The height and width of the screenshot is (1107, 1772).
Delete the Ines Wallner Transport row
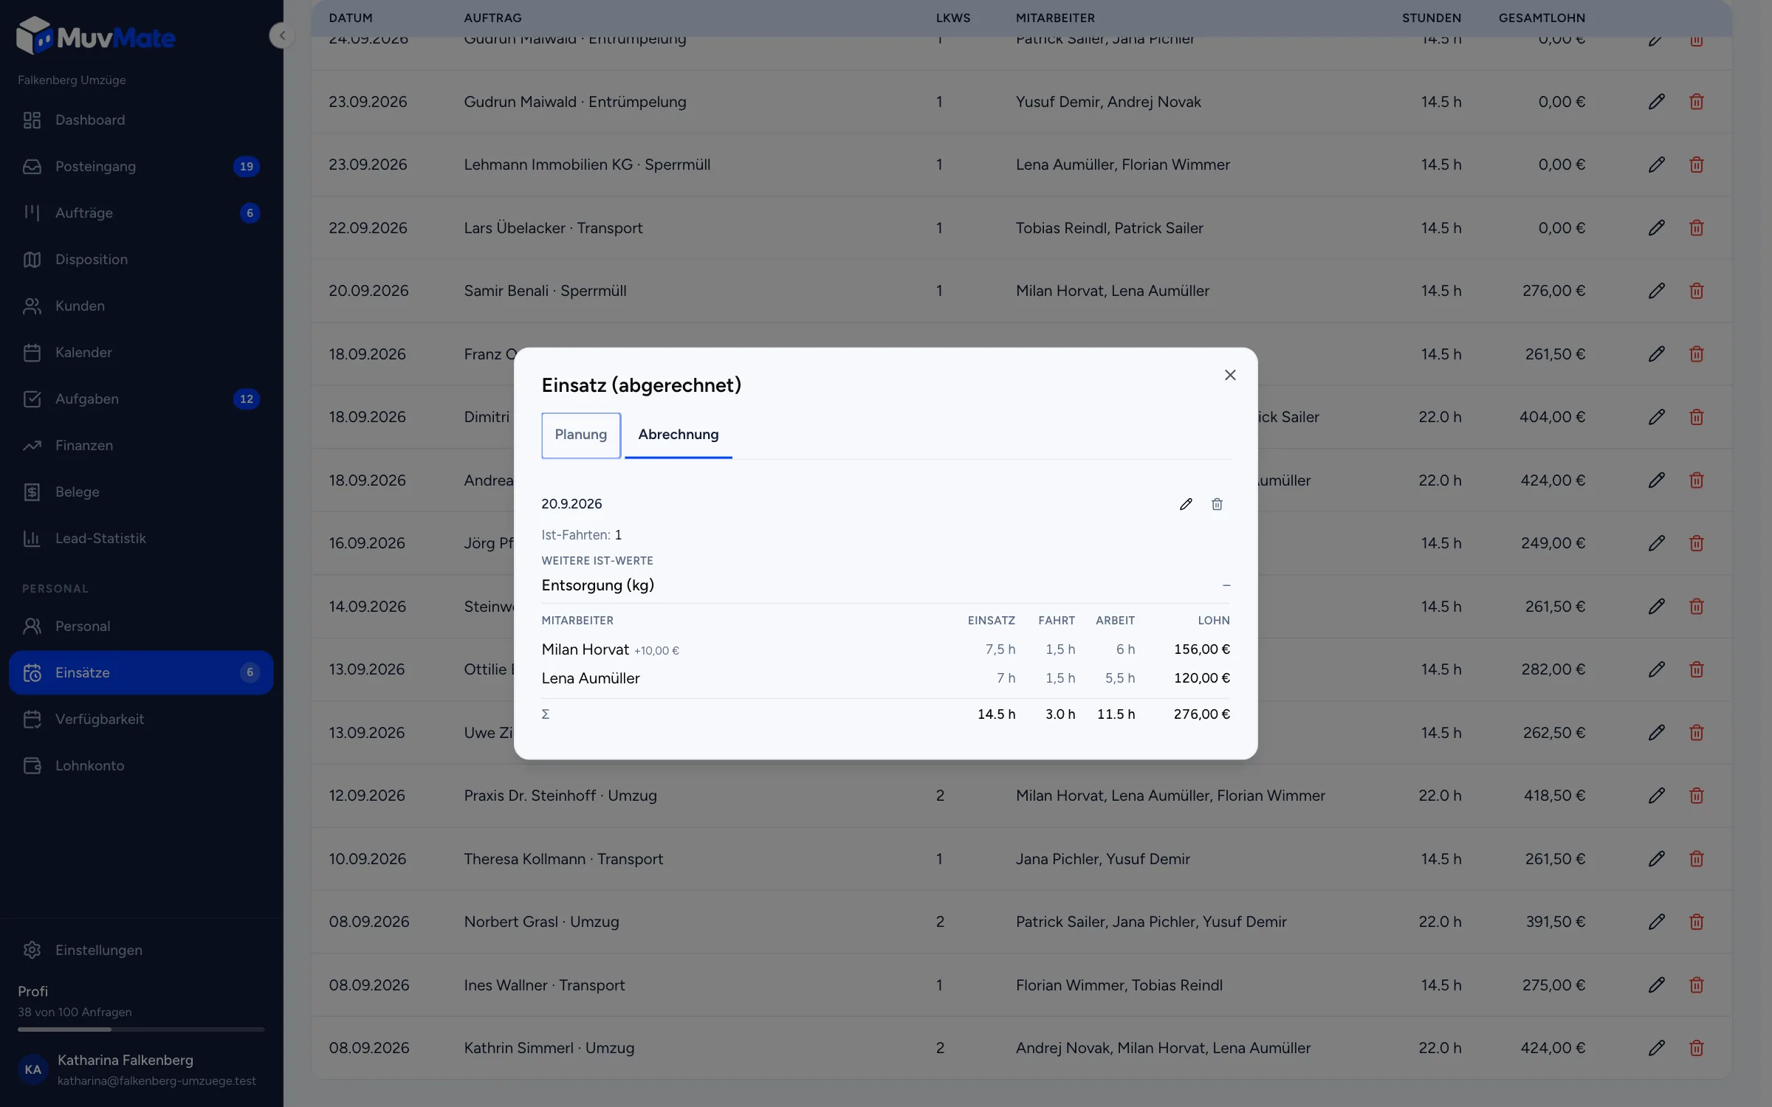[x=1696, y=985]
